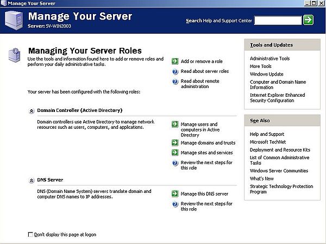Image resolution: width=326 pixels, height=244 pixels.
Task: Open Review next steps under DNS Server
Action: click(x=206, y=206)
